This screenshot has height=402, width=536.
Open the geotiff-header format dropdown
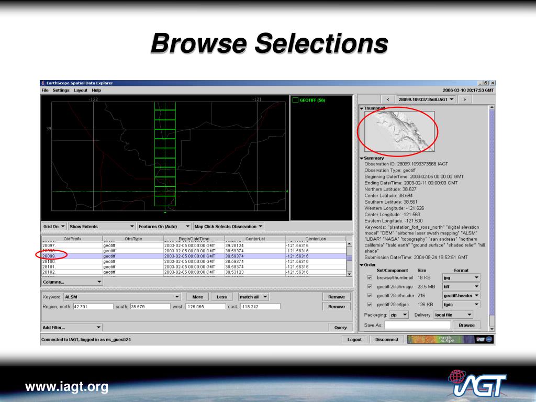coord(461,295)
